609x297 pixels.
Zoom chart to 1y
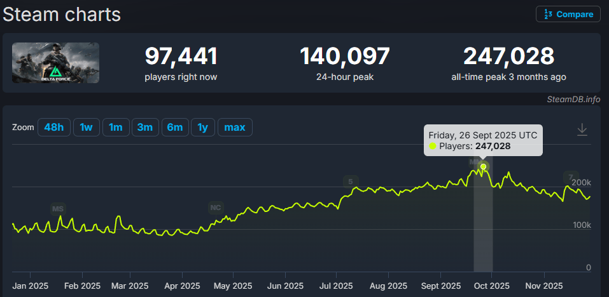pyautogui.click(x=202, y=128)
